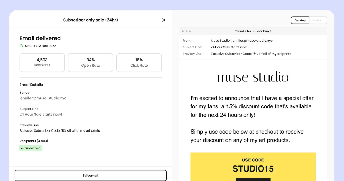Click the Preview Line value in email preview header

pos(251,54)
